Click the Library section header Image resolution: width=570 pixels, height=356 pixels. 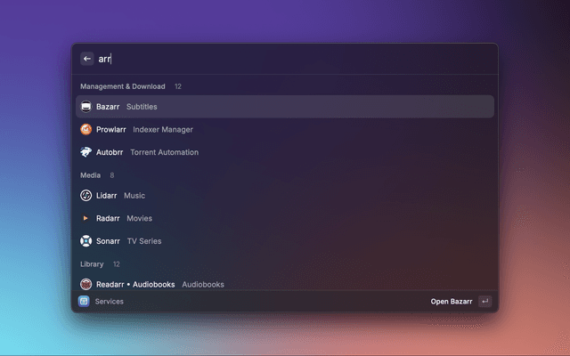(x=92, y=264)
